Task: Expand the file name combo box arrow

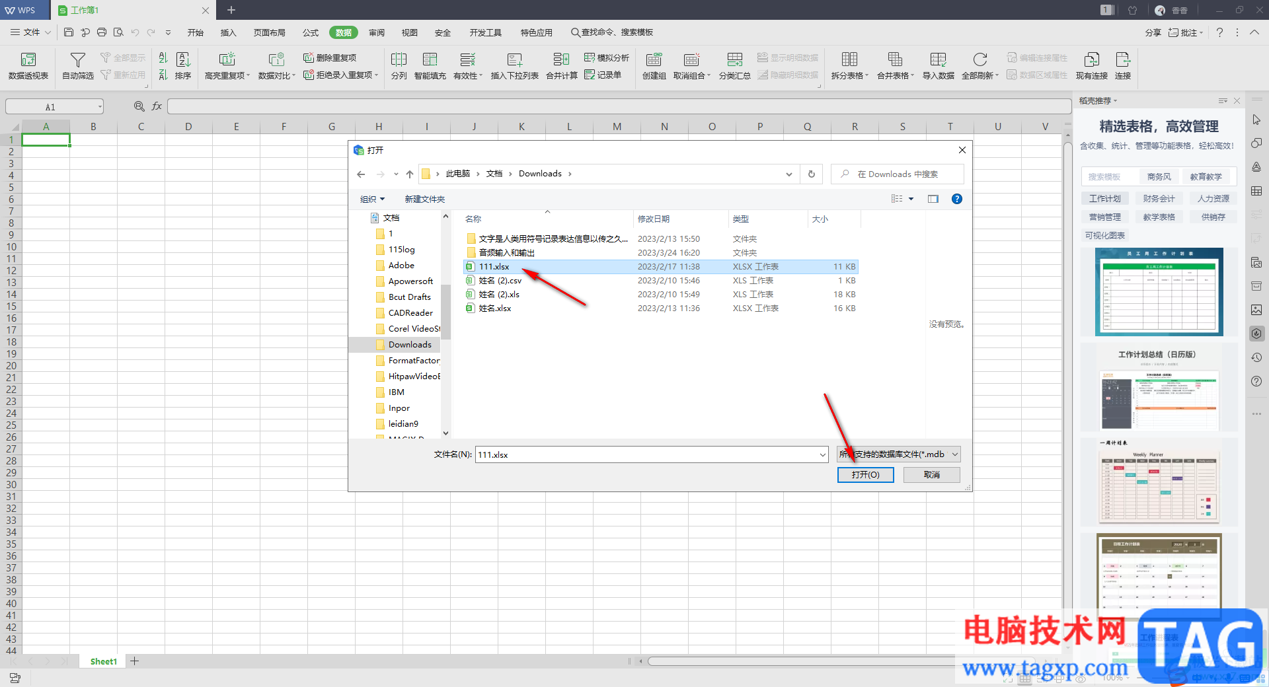Action: [x=823, y=454]
